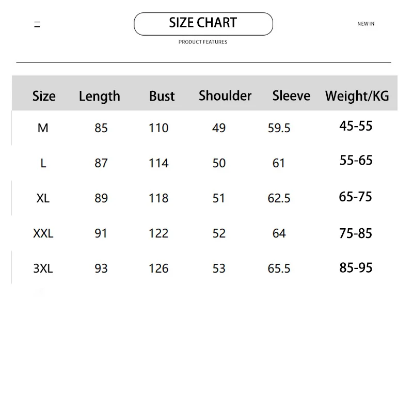Click the SIZE CHART button
Screen dimensions: 413x413
point(203,24)
